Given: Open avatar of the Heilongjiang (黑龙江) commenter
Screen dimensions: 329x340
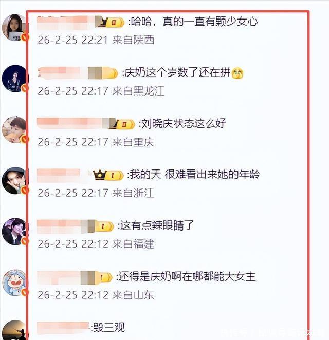Looking at the screenshot, I should click(15, 78).
